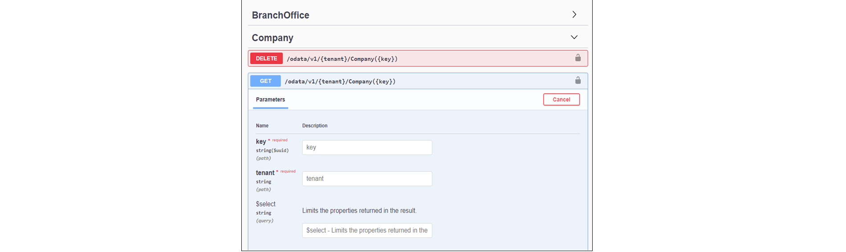
Task: Click the lock icon on the GET row
Action: tap(578, 81)
